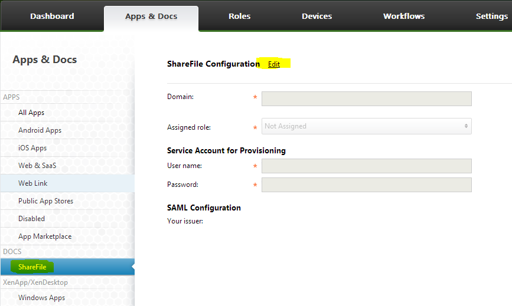Open the Settings tab

491,16
